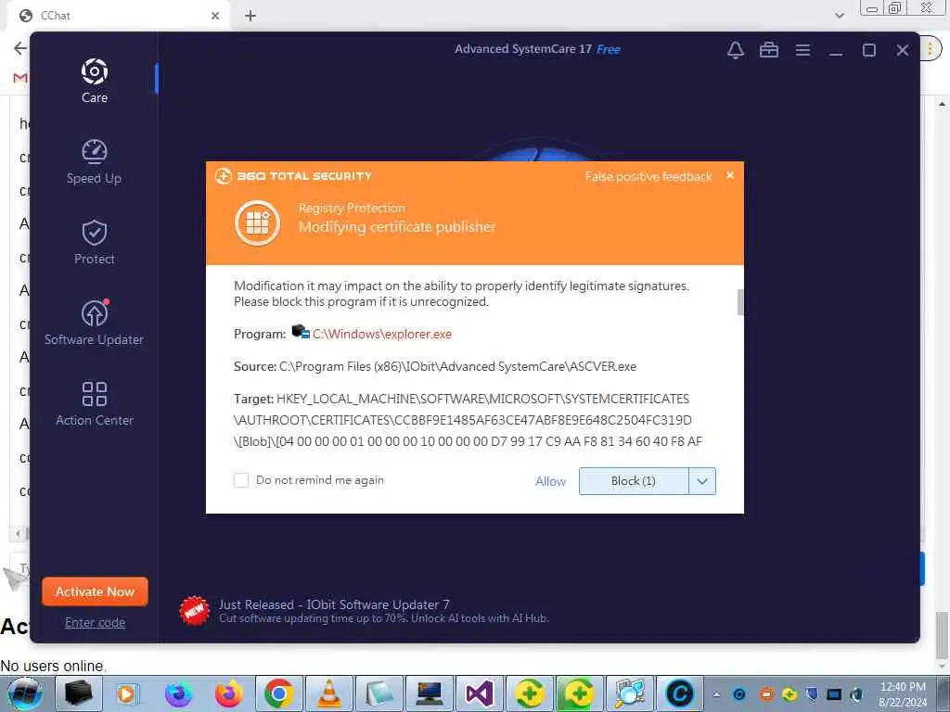Open the toolbox icon in title bar
The image size is (950, 712).
point(769,50)
